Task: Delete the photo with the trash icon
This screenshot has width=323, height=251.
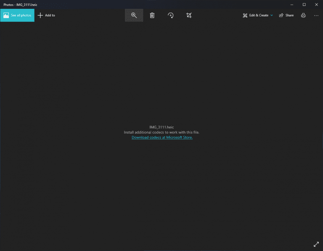Action: (x=152, y=15)
